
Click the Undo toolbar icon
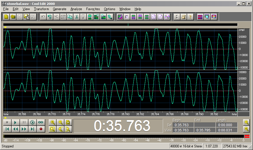(x=43, y=17)
